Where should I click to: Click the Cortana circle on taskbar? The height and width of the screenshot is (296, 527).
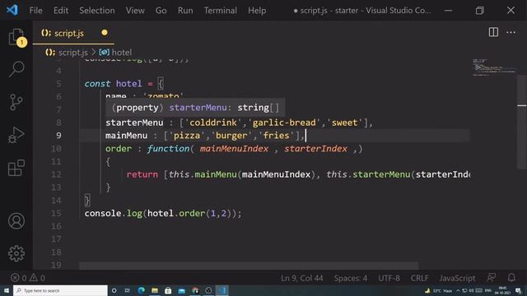click(x=114, y=290)
